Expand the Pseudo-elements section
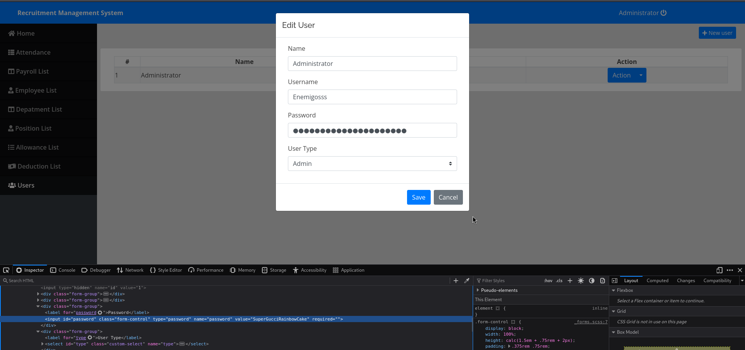The width and height of the screenshot is (745, 350). 478,290
